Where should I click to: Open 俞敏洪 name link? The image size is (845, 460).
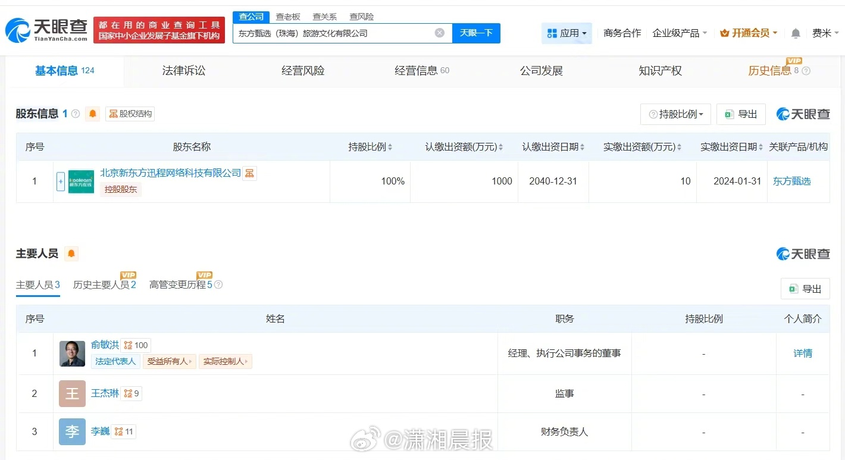click(105, 345)
